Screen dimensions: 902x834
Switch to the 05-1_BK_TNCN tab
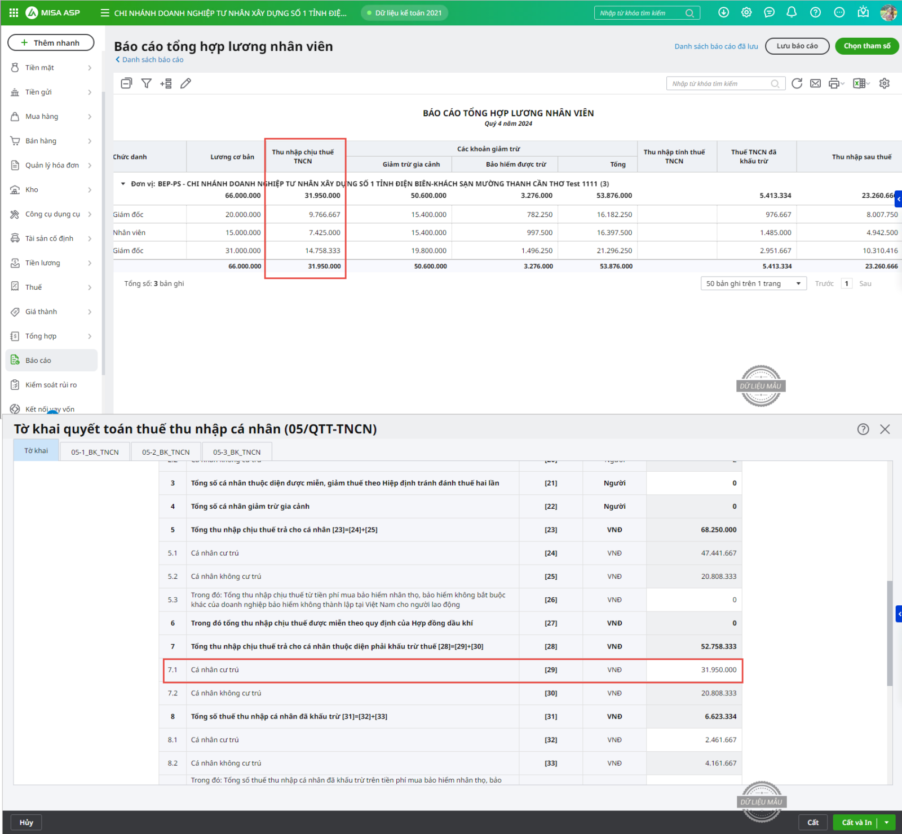click(95, 452)
